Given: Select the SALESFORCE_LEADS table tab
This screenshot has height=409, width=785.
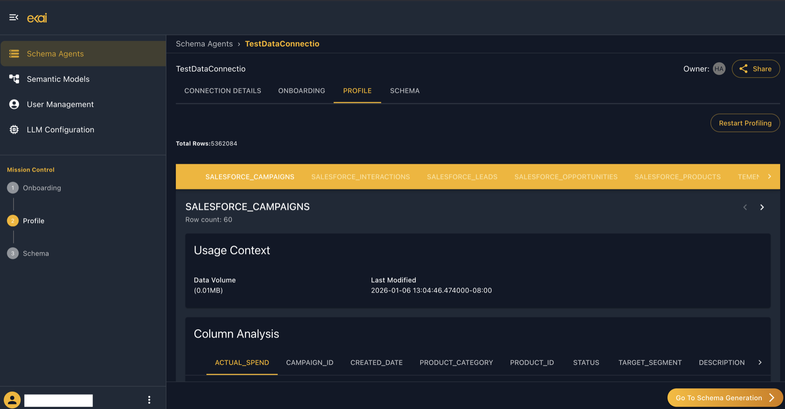Looking at the screenshot, I should pyautogui.click(x=462, y=177).
